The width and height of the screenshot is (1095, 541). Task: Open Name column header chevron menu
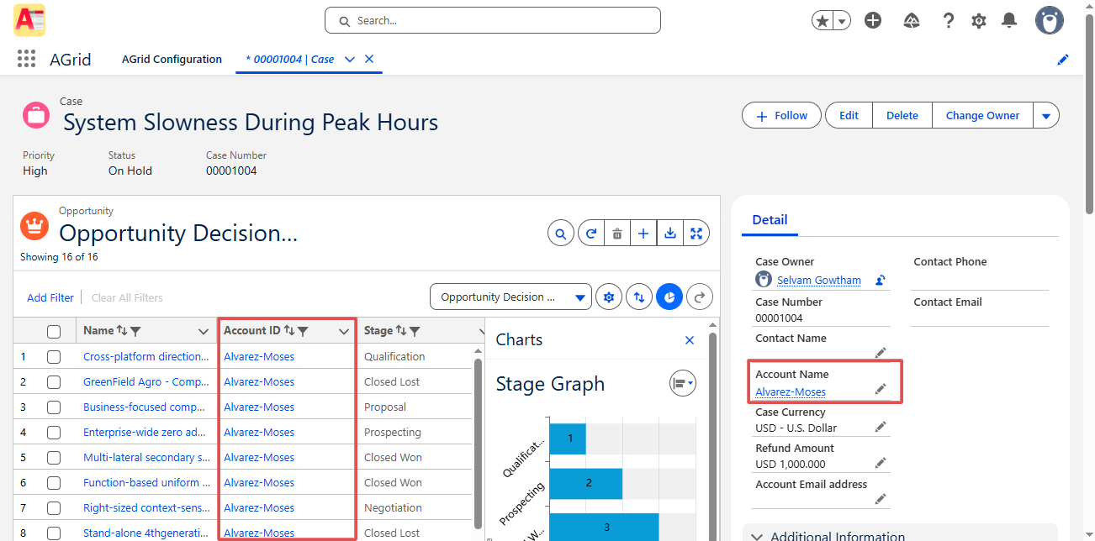point(203,332)
